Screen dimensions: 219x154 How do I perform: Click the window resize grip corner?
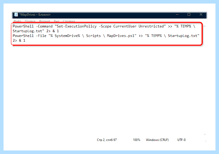pyautogui.click(x=205, y=141)
